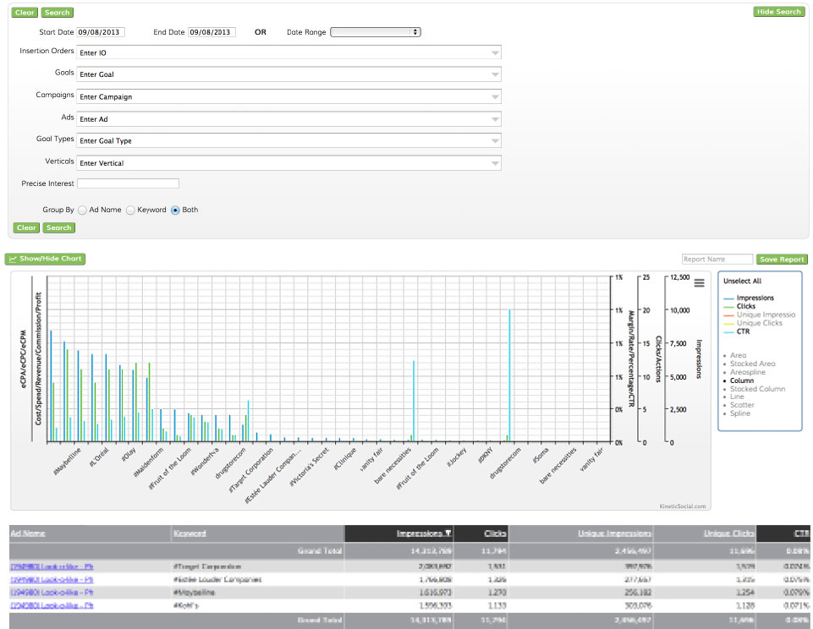Select the Both group-by radio
813x629 pixels.
pos(175,210)
